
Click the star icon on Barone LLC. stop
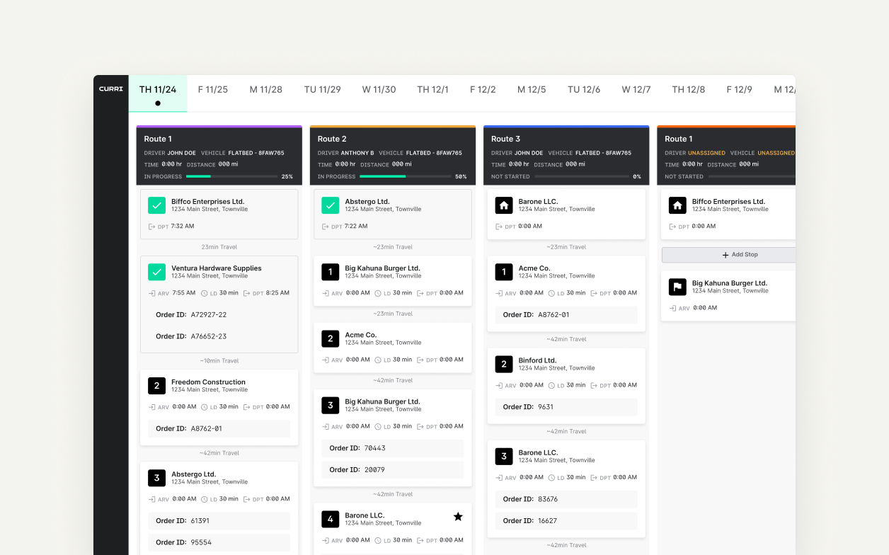tap(458, 517)
